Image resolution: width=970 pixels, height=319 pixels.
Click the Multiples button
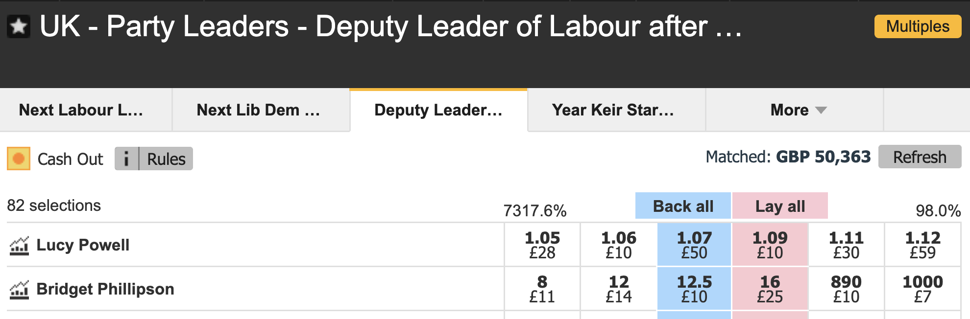pyautogui.click(x=917, y=26)
